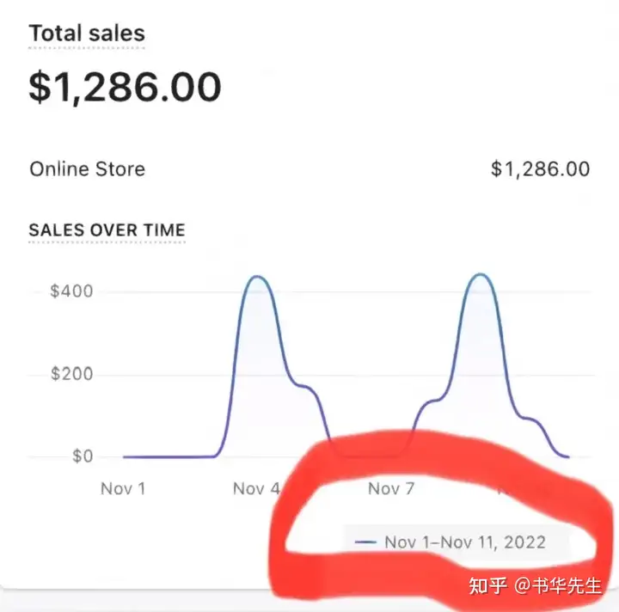Click the blue legend line icon
619x612 pixels.
(x=365, y=542)
